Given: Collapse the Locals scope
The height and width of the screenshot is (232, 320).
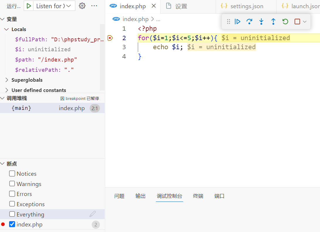Looking at the screenshot, I should pos(6,29).
